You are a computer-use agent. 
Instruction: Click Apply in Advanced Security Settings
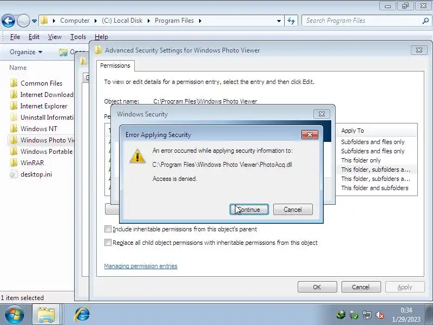[405, 287]
